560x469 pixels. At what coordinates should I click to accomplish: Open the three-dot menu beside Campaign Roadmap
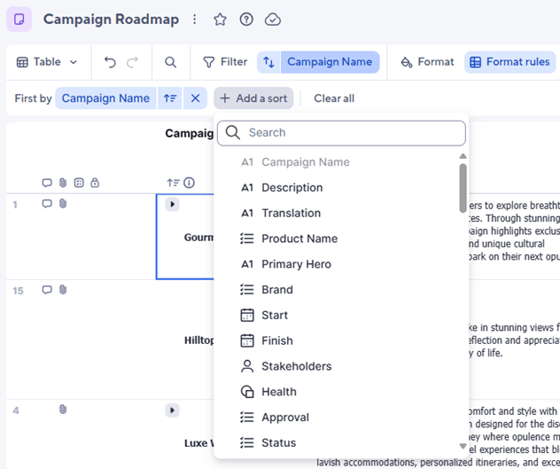(195, 19)
